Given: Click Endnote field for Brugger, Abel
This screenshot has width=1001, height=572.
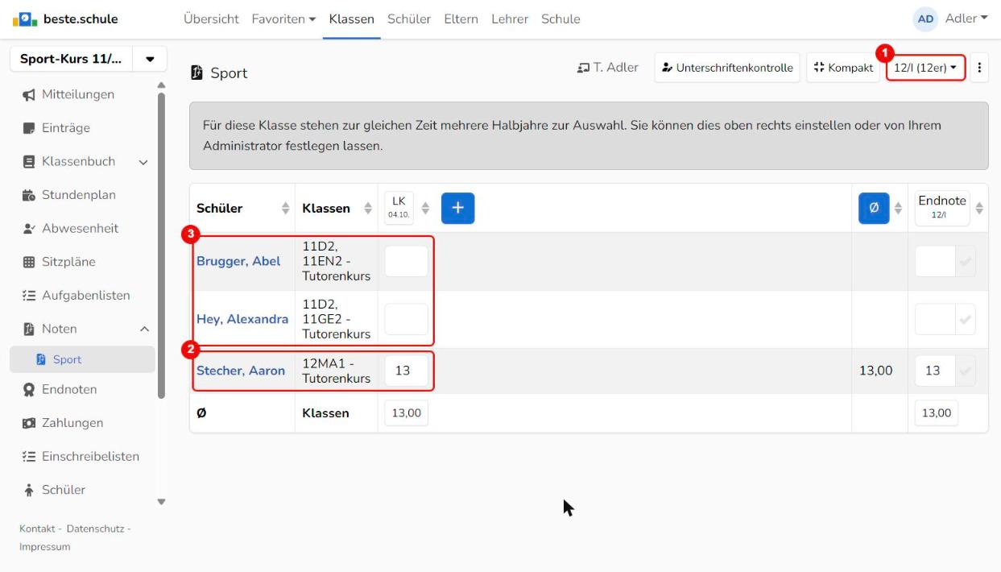Looking at the screenshot, I should tap(935, 262).
